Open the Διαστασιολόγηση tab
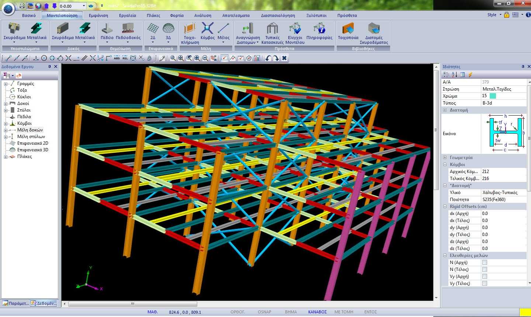 click(x=278, y=15)
